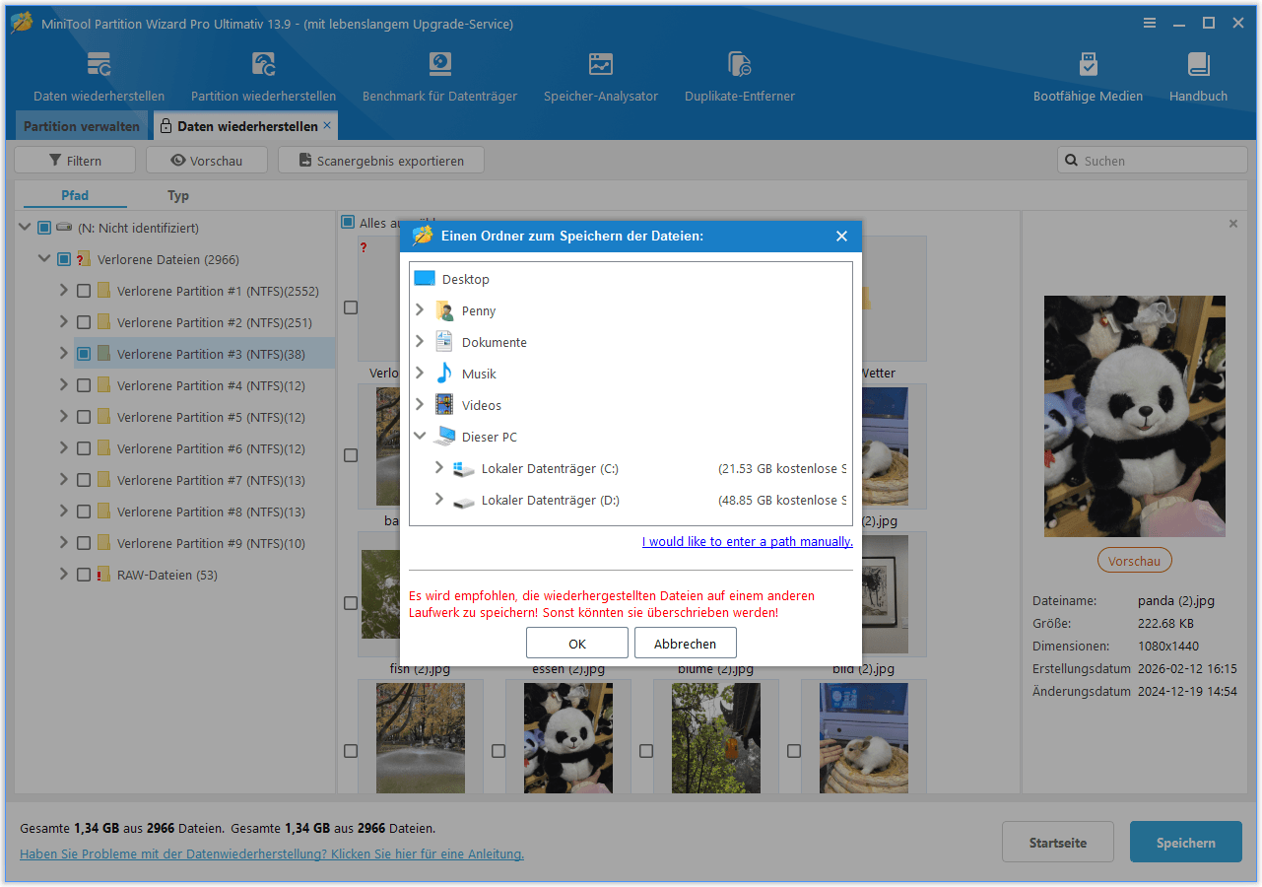Click the Startseite button

(1058, 843)
